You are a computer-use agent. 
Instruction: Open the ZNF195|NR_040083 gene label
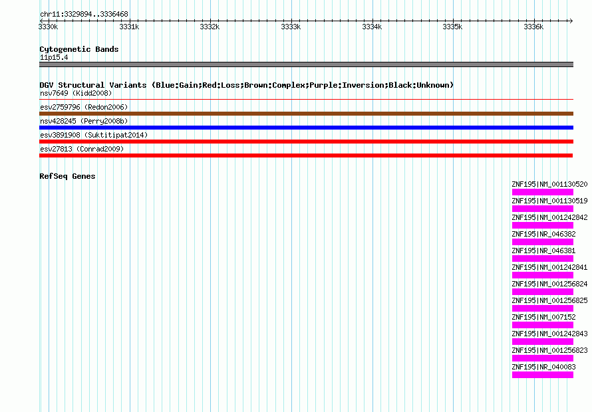pos(543,367)
